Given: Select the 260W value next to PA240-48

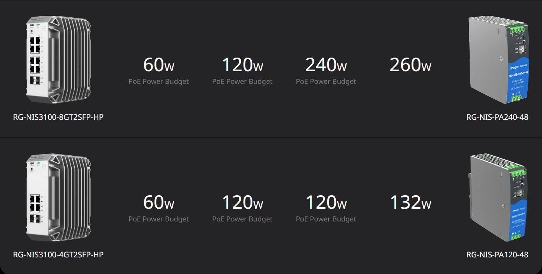Looking at the screenshot, I should point(410,65).
